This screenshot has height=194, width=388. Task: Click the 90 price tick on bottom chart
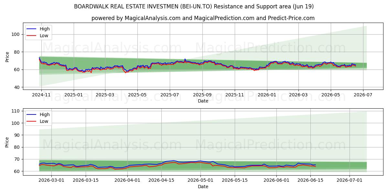[17, 135]
